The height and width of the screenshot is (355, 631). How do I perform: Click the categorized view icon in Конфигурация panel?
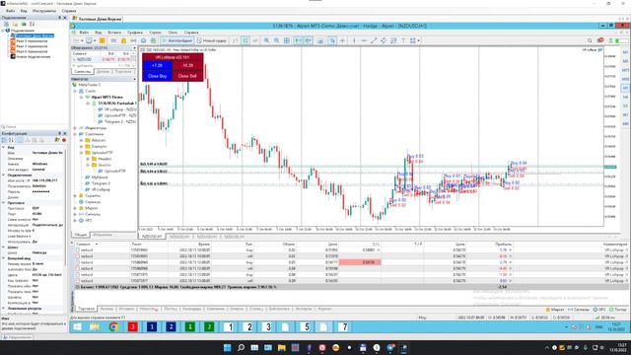click(x=4, y=140)
